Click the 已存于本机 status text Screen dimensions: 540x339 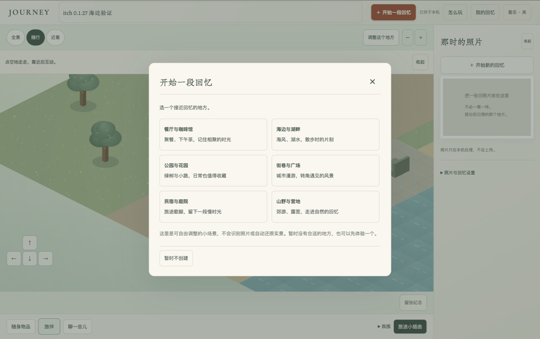[429, 12]
